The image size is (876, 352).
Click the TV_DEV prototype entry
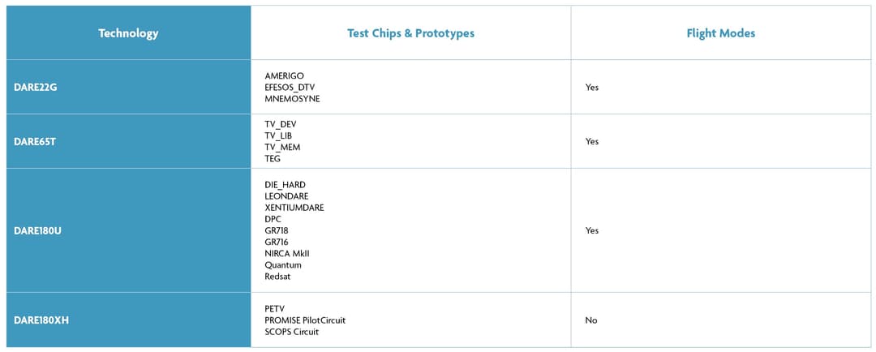281,124
